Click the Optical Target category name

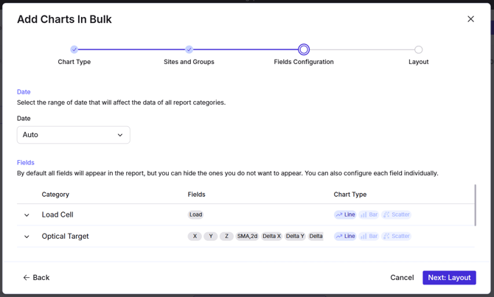pyautogui.click(x=65, y=237)
